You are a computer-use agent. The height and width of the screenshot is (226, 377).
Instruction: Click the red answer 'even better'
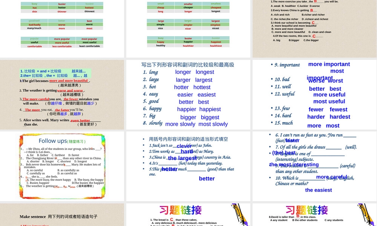[x=80, y=121]
